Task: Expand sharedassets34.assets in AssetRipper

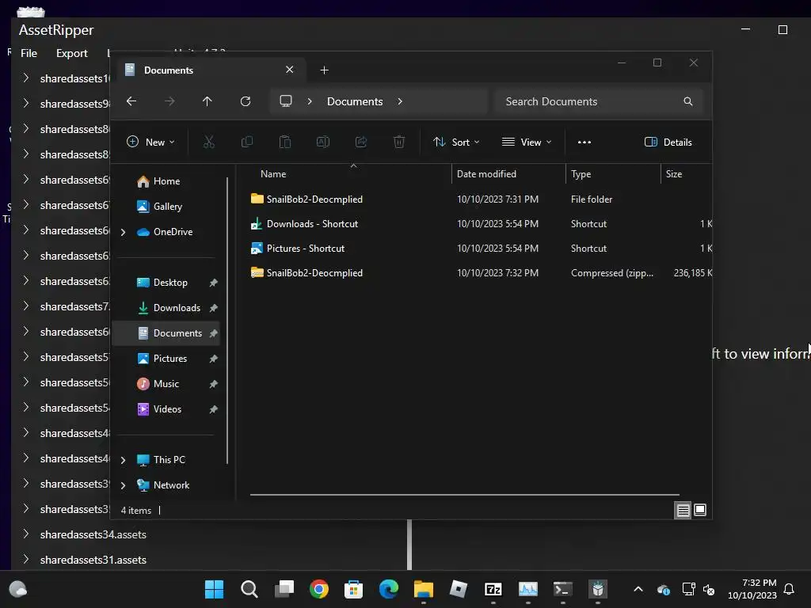Action: 26,534
